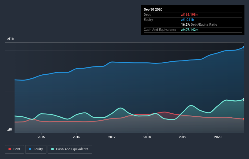The width and height of the screenshot is (249, 159).
Task: Toggle Cash And Equivalents legend button
Action: tap(70, 149)
